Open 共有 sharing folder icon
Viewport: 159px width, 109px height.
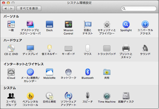click(107, 72)
